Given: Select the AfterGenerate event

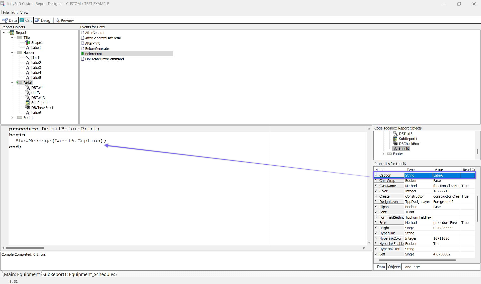Looking at the screenshot, I should pyautogui.click(x=96, y=33).
